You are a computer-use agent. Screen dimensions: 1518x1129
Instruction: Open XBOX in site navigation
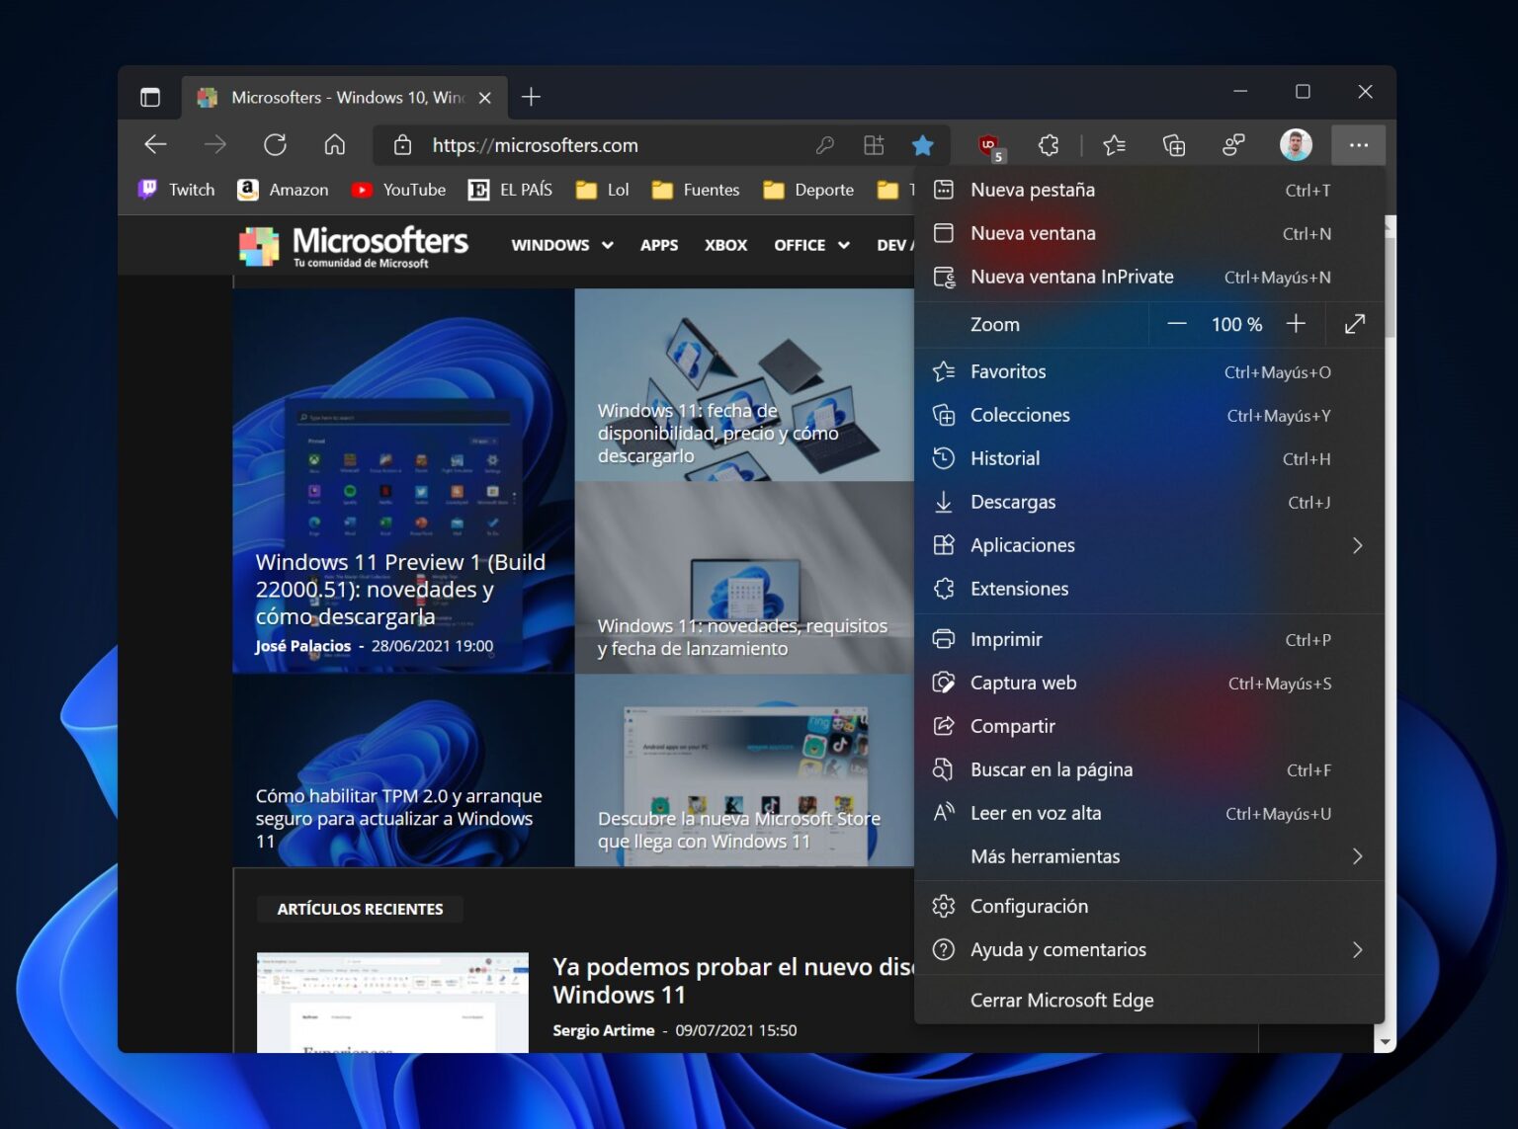coord(725,245)
